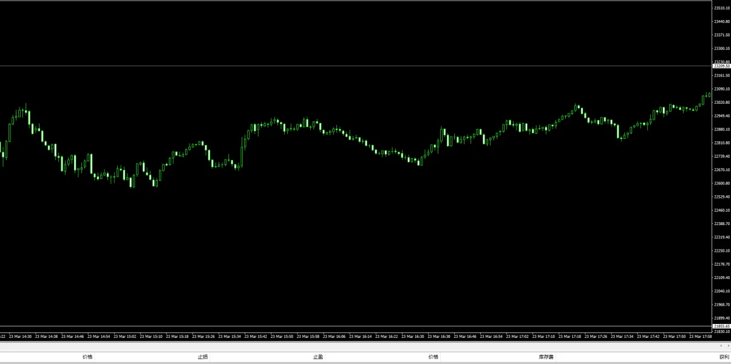The image size is (731, 364).
Task: Click the 23 Mar 15:02 time label
Action: pos(124,336)
